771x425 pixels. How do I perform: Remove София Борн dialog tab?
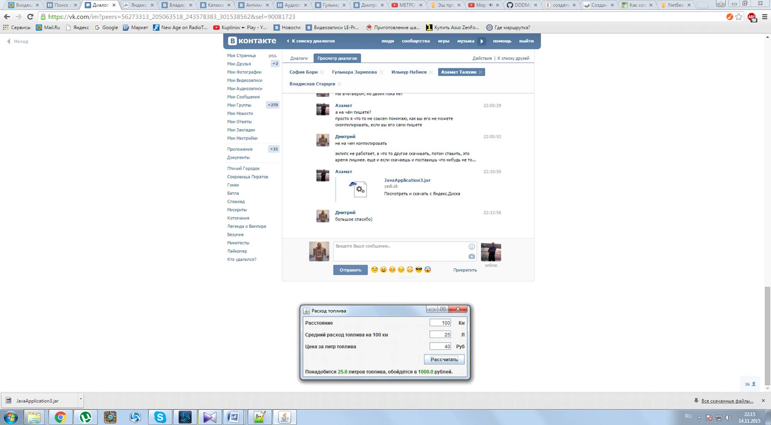point(322,72)
